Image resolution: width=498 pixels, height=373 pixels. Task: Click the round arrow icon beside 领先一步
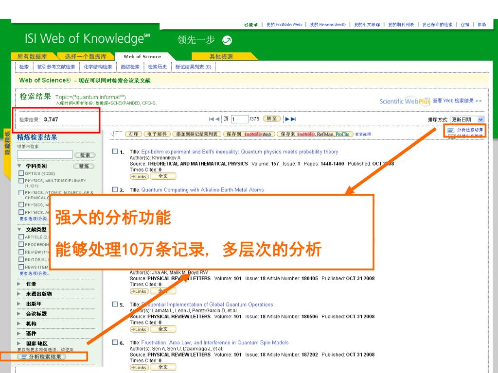227,40
